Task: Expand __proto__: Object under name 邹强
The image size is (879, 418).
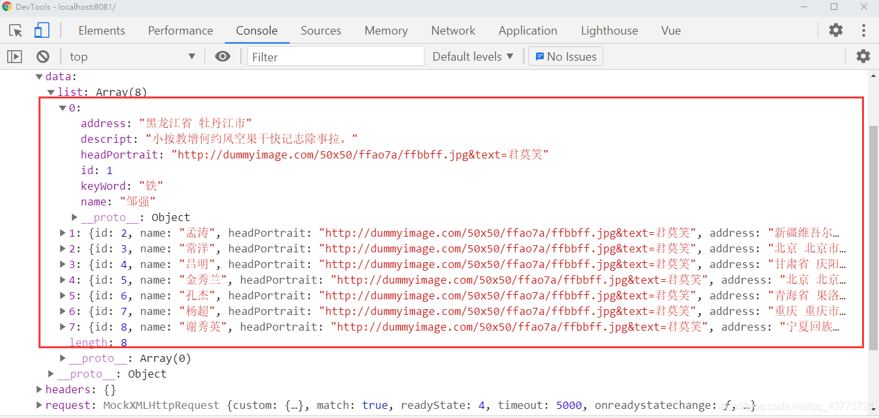Action: (74, 217)
